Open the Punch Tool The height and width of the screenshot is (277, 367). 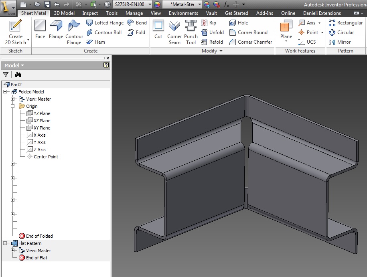pyautogui.click(x=191, y=32)
